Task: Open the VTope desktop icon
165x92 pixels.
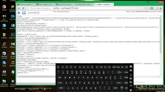Action: [x=4, y=26]
